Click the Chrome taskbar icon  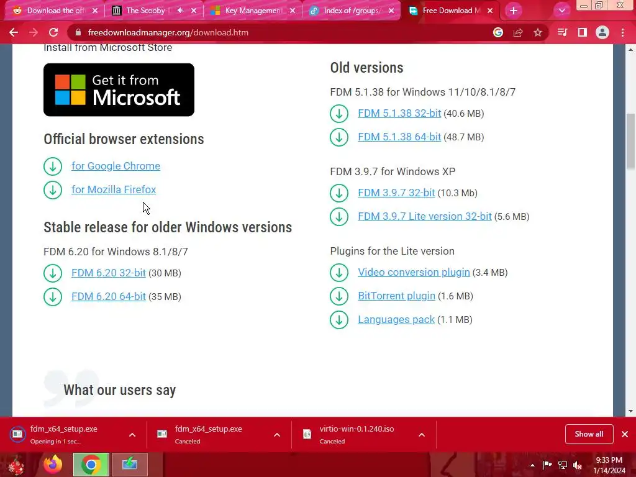(x=91, y=465)
